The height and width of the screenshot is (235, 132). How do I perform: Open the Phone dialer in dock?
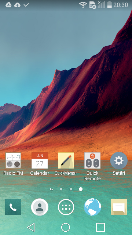13,207
